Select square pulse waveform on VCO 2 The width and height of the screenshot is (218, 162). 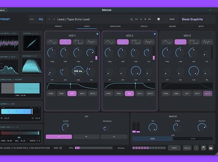[136, 42]
